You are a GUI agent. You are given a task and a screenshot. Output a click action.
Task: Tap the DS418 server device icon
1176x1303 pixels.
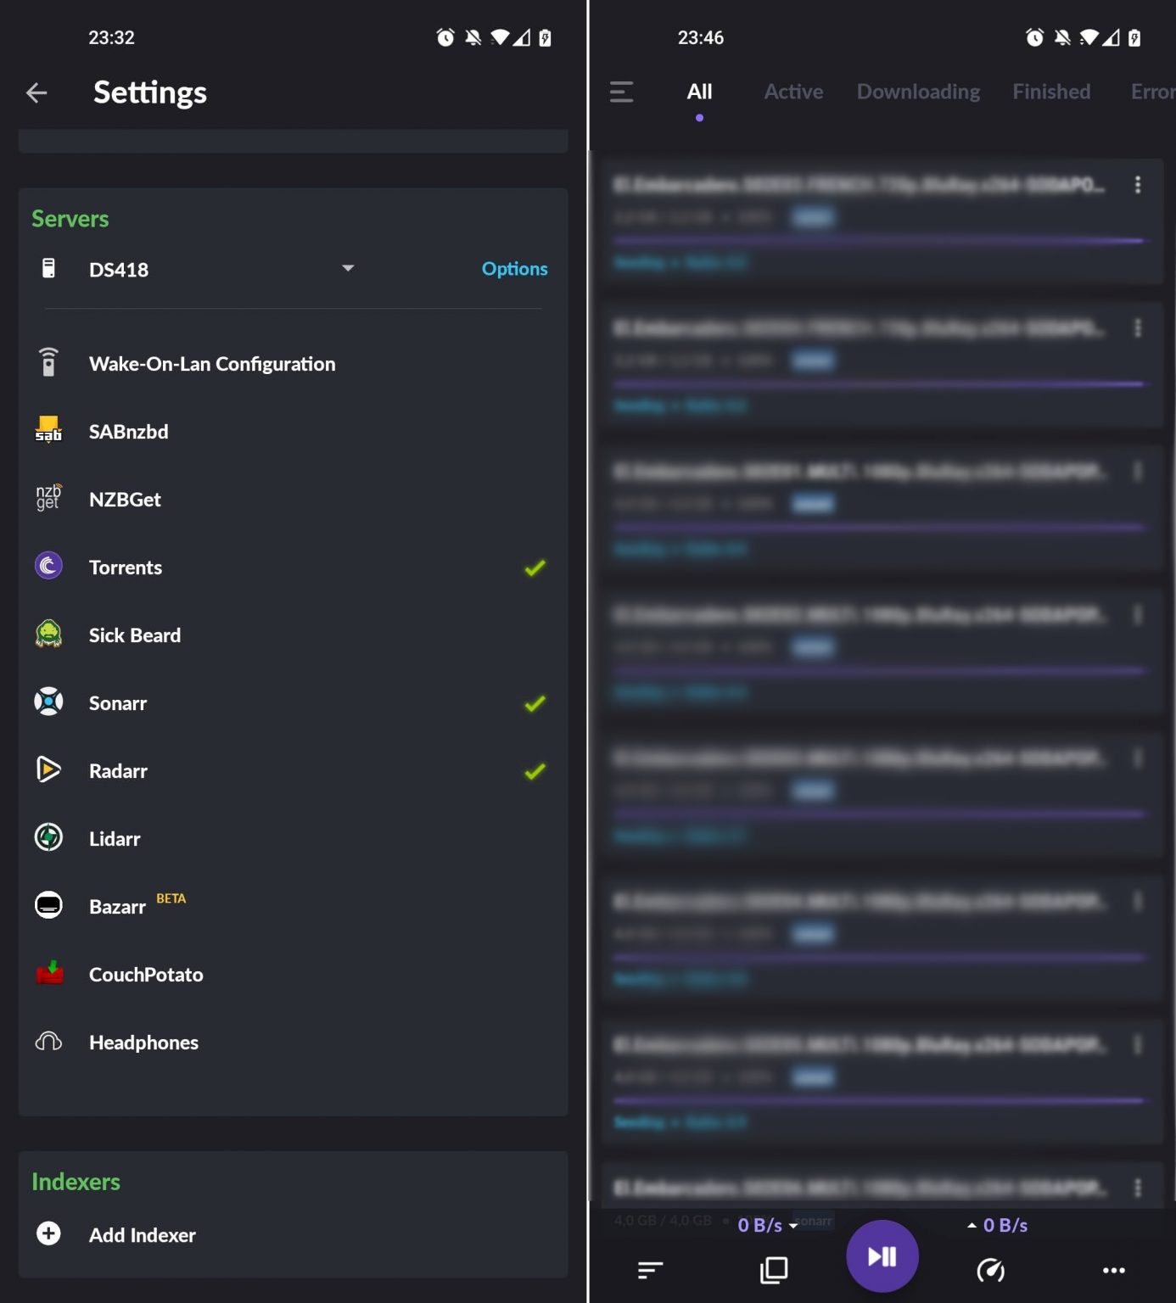[48, 268]
